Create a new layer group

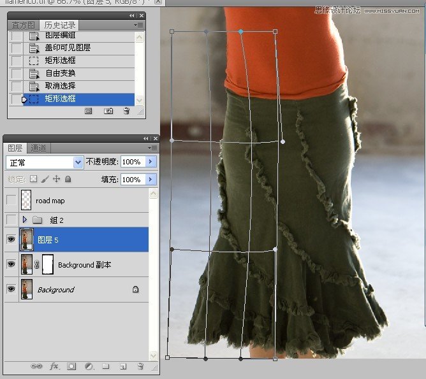point(106,367)
